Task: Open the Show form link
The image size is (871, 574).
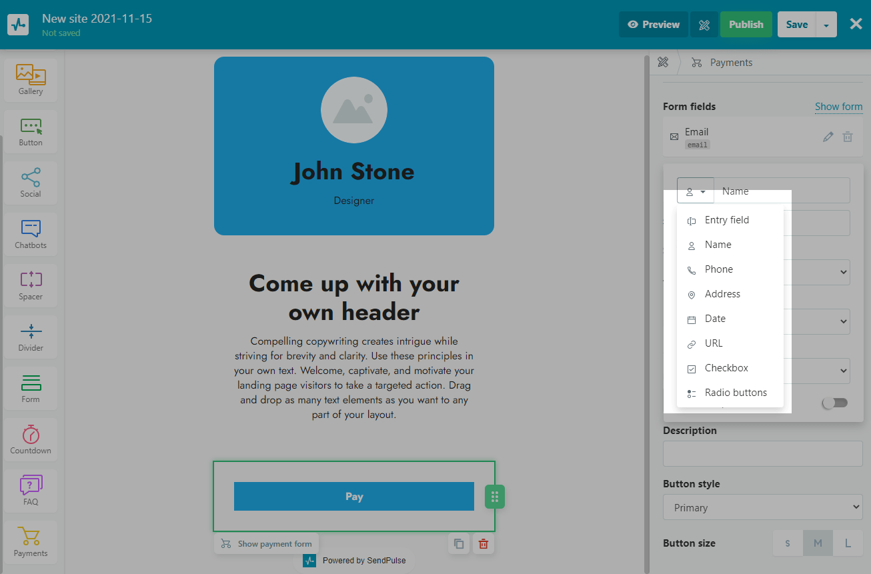Action: tap(838, 107)
